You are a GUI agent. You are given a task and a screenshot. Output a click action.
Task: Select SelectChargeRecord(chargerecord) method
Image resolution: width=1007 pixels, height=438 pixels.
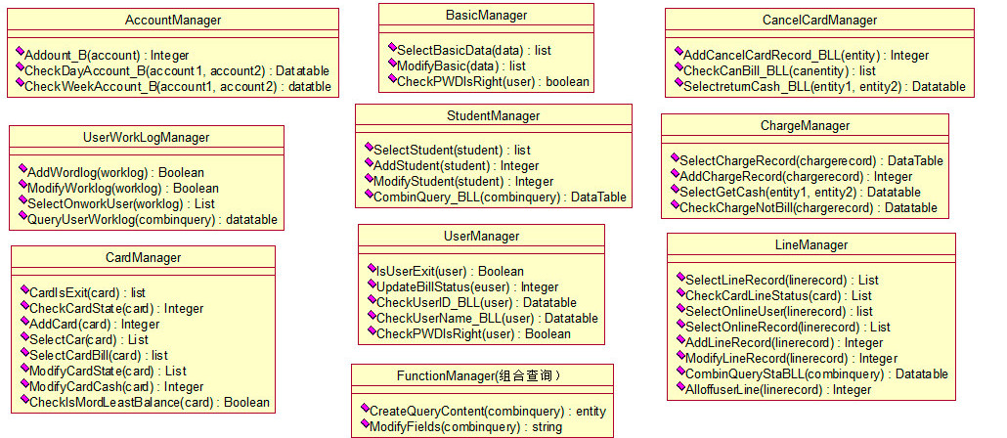coord(811,160)
